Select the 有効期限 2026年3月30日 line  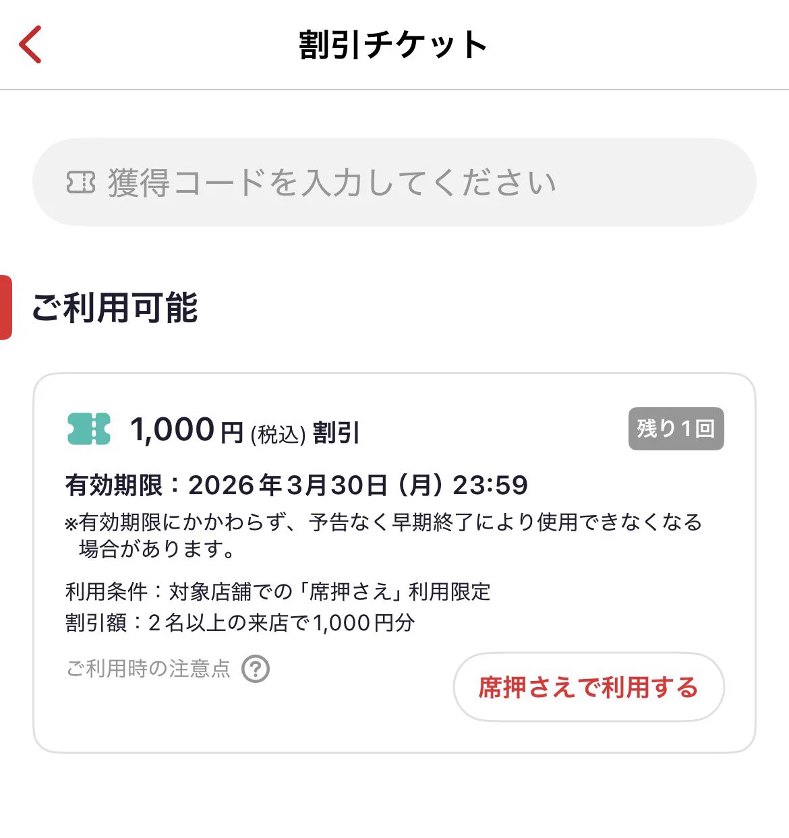coord(297,485)
